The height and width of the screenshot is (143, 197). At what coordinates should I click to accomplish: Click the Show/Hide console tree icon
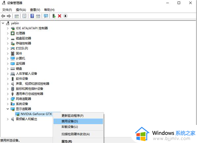point(17,16)
